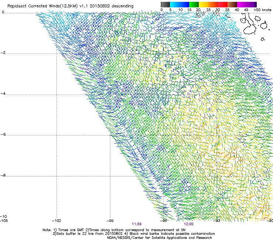273x240 pixels.
Task: Click the '20' legend scale number
Action: 198,10
